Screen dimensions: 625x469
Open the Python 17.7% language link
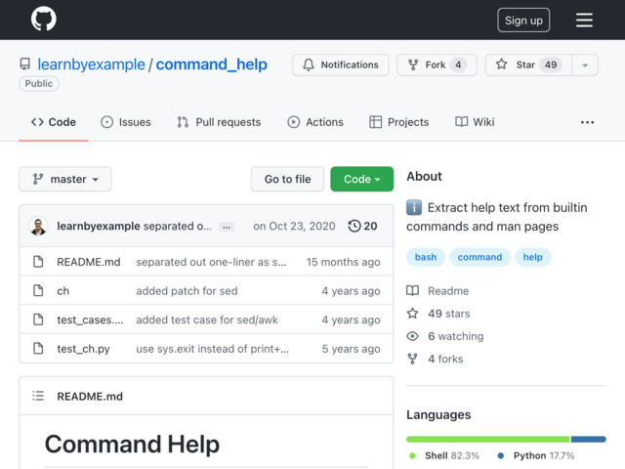(536, 455)
